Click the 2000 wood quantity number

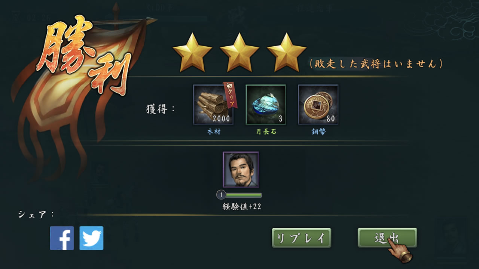[x=222, y=119]
